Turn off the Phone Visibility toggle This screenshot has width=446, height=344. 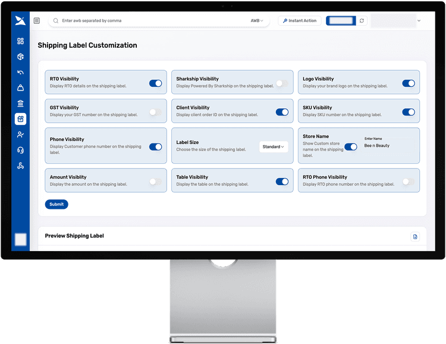click(156, 146)
